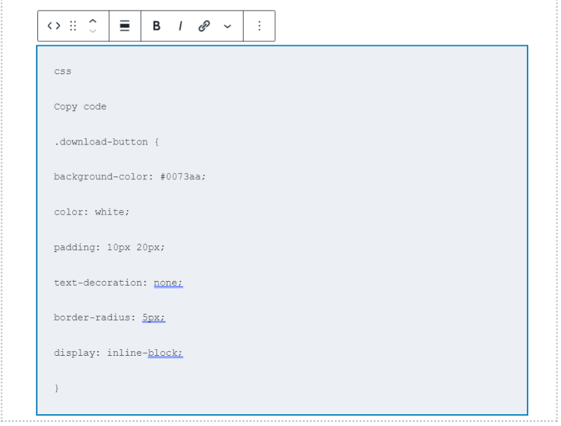This screenshot has width=561, height=426.
Task: Click the '.download-button {' line
Action: click(106, 142)
